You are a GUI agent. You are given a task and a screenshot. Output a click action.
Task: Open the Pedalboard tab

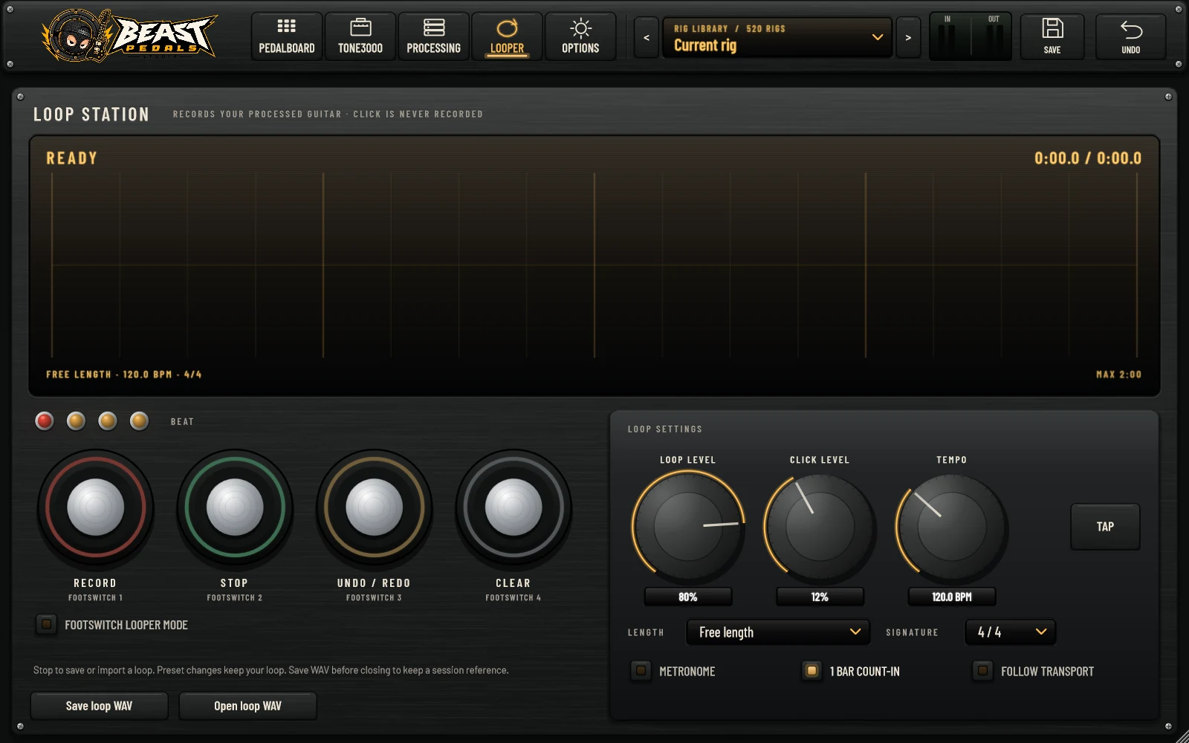pos(286,36)
